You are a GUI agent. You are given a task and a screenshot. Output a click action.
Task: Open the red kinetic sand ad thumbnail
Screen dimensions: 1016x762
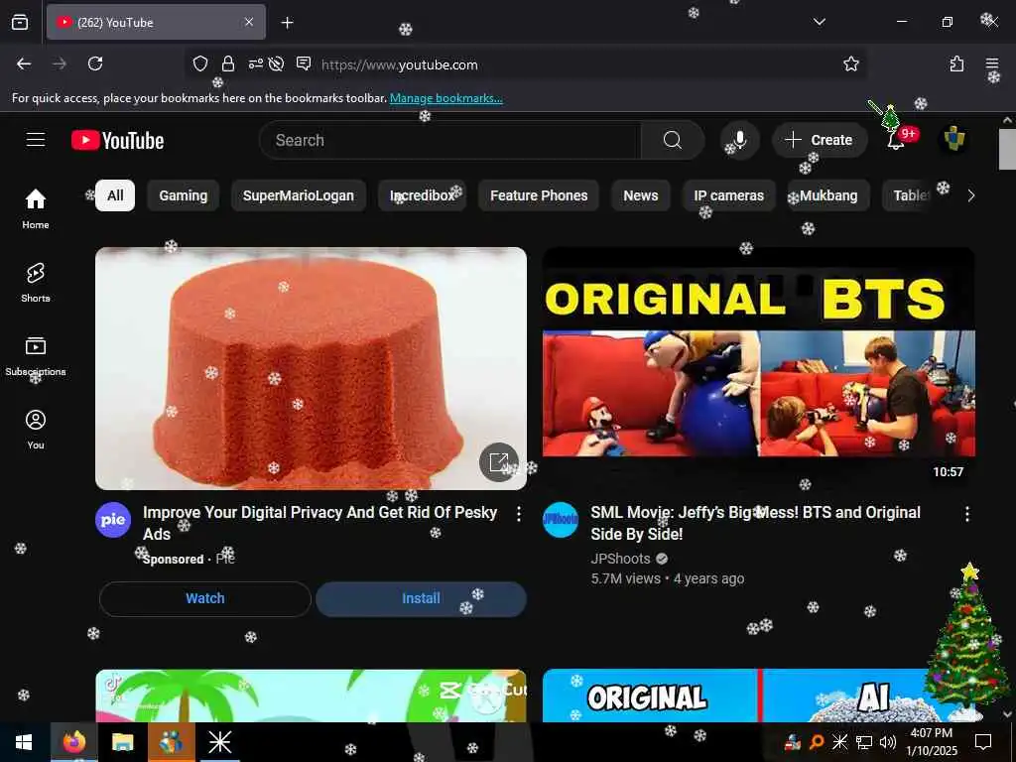[311, 368]
